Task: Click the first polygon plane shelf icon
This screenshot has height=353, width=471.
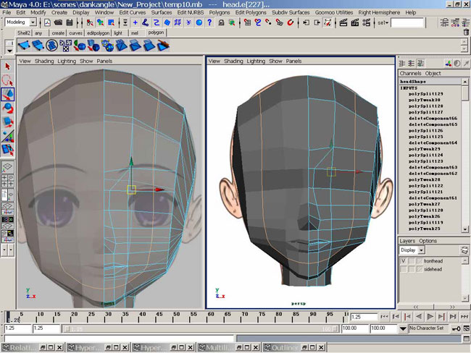Action: coord(24,46)
